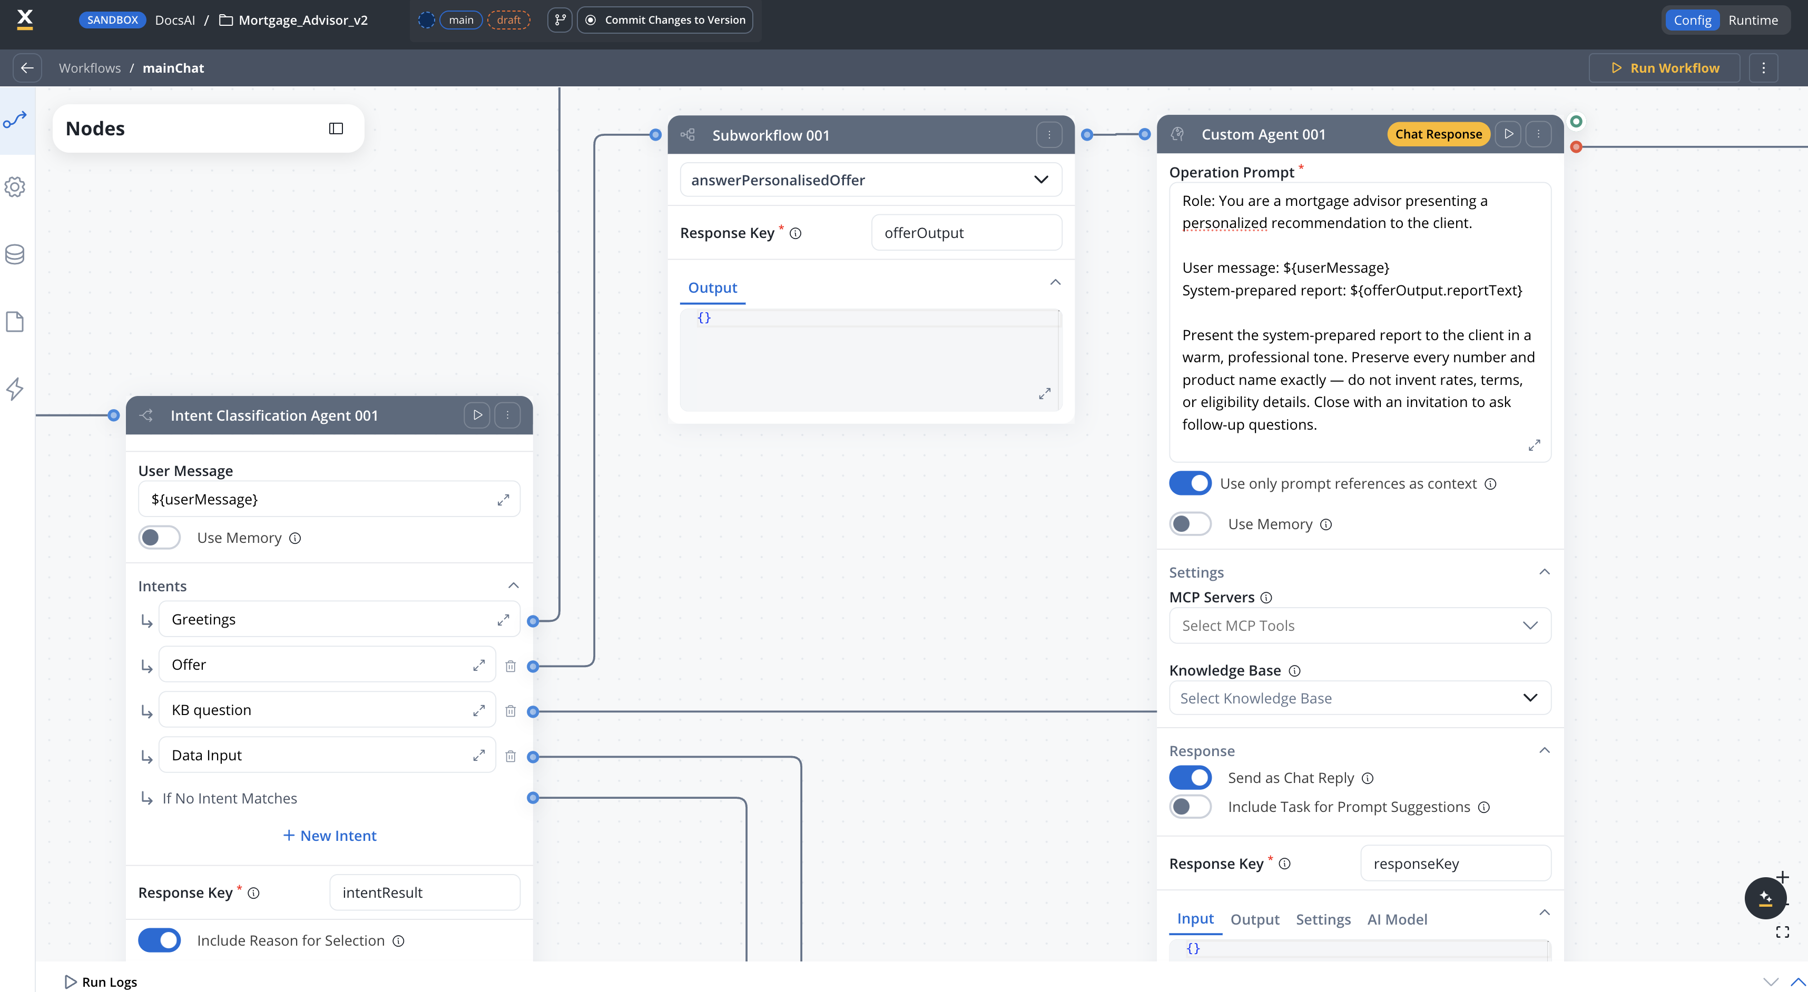The width and height of the screenshot is (1808, 992).
Task: Switch to the Runtime tab
Action: pyautogui.click(x=1753, y=19)
